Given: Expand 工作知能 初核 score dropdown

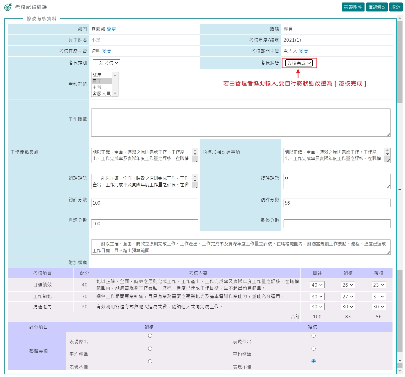Looking at the screenshot, I should pyautogui.click(x=348, y=297).
